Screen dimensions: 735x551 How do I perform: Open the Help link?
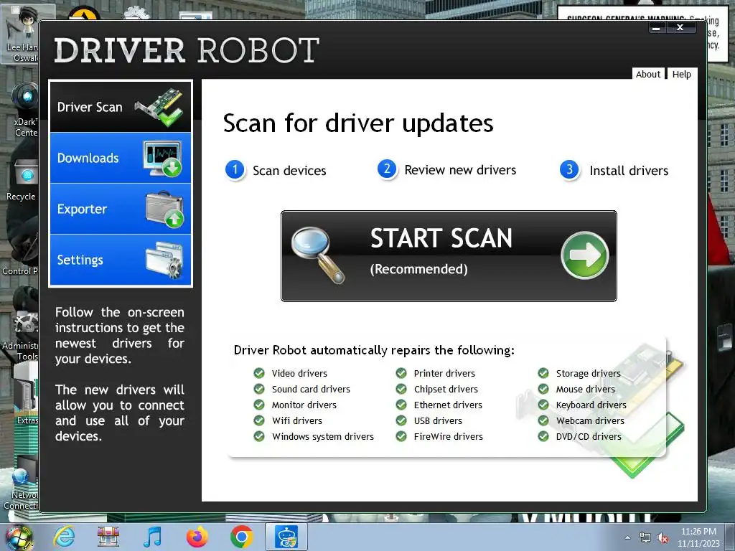click(682, 74)
